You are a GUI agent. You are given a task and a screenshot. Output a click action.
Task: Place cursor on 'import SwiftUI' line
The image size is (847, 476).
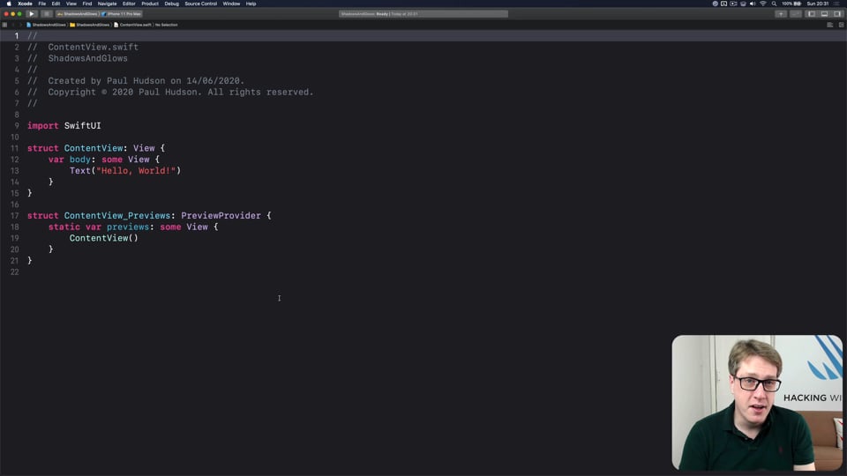64,126
